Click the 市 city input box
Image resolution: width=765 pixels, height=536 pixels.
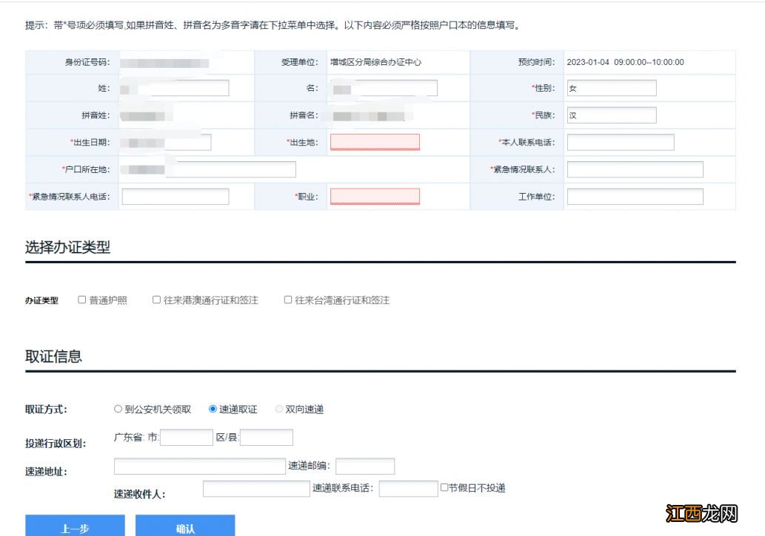click(187, 436)
